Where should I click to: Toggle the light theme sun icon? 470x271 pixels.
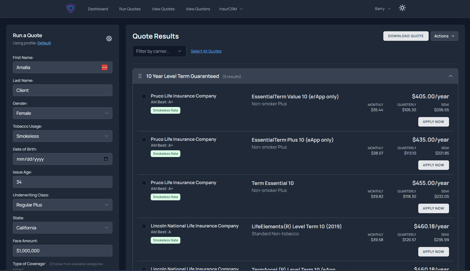pos(402,8)
